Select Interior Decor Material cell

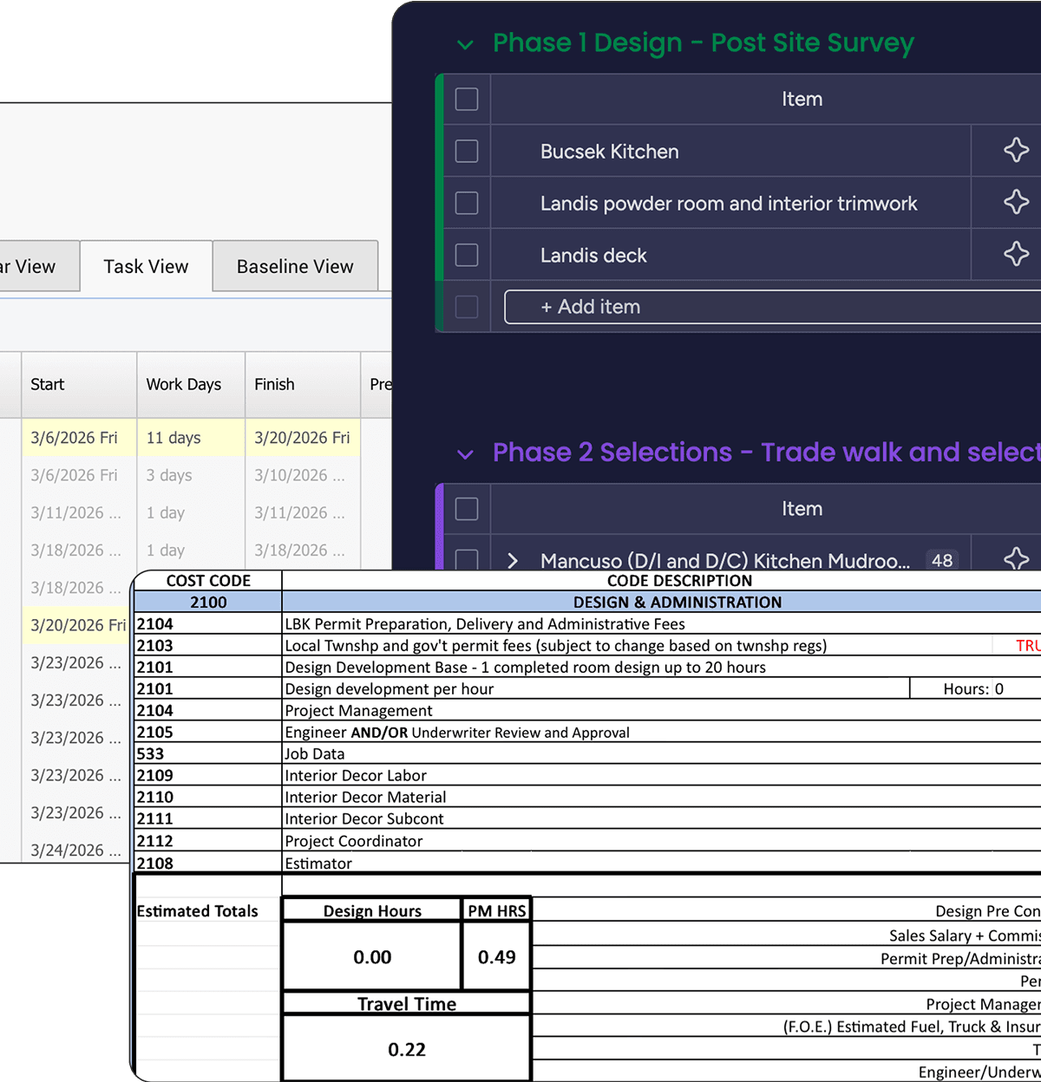tap(662, 797)
